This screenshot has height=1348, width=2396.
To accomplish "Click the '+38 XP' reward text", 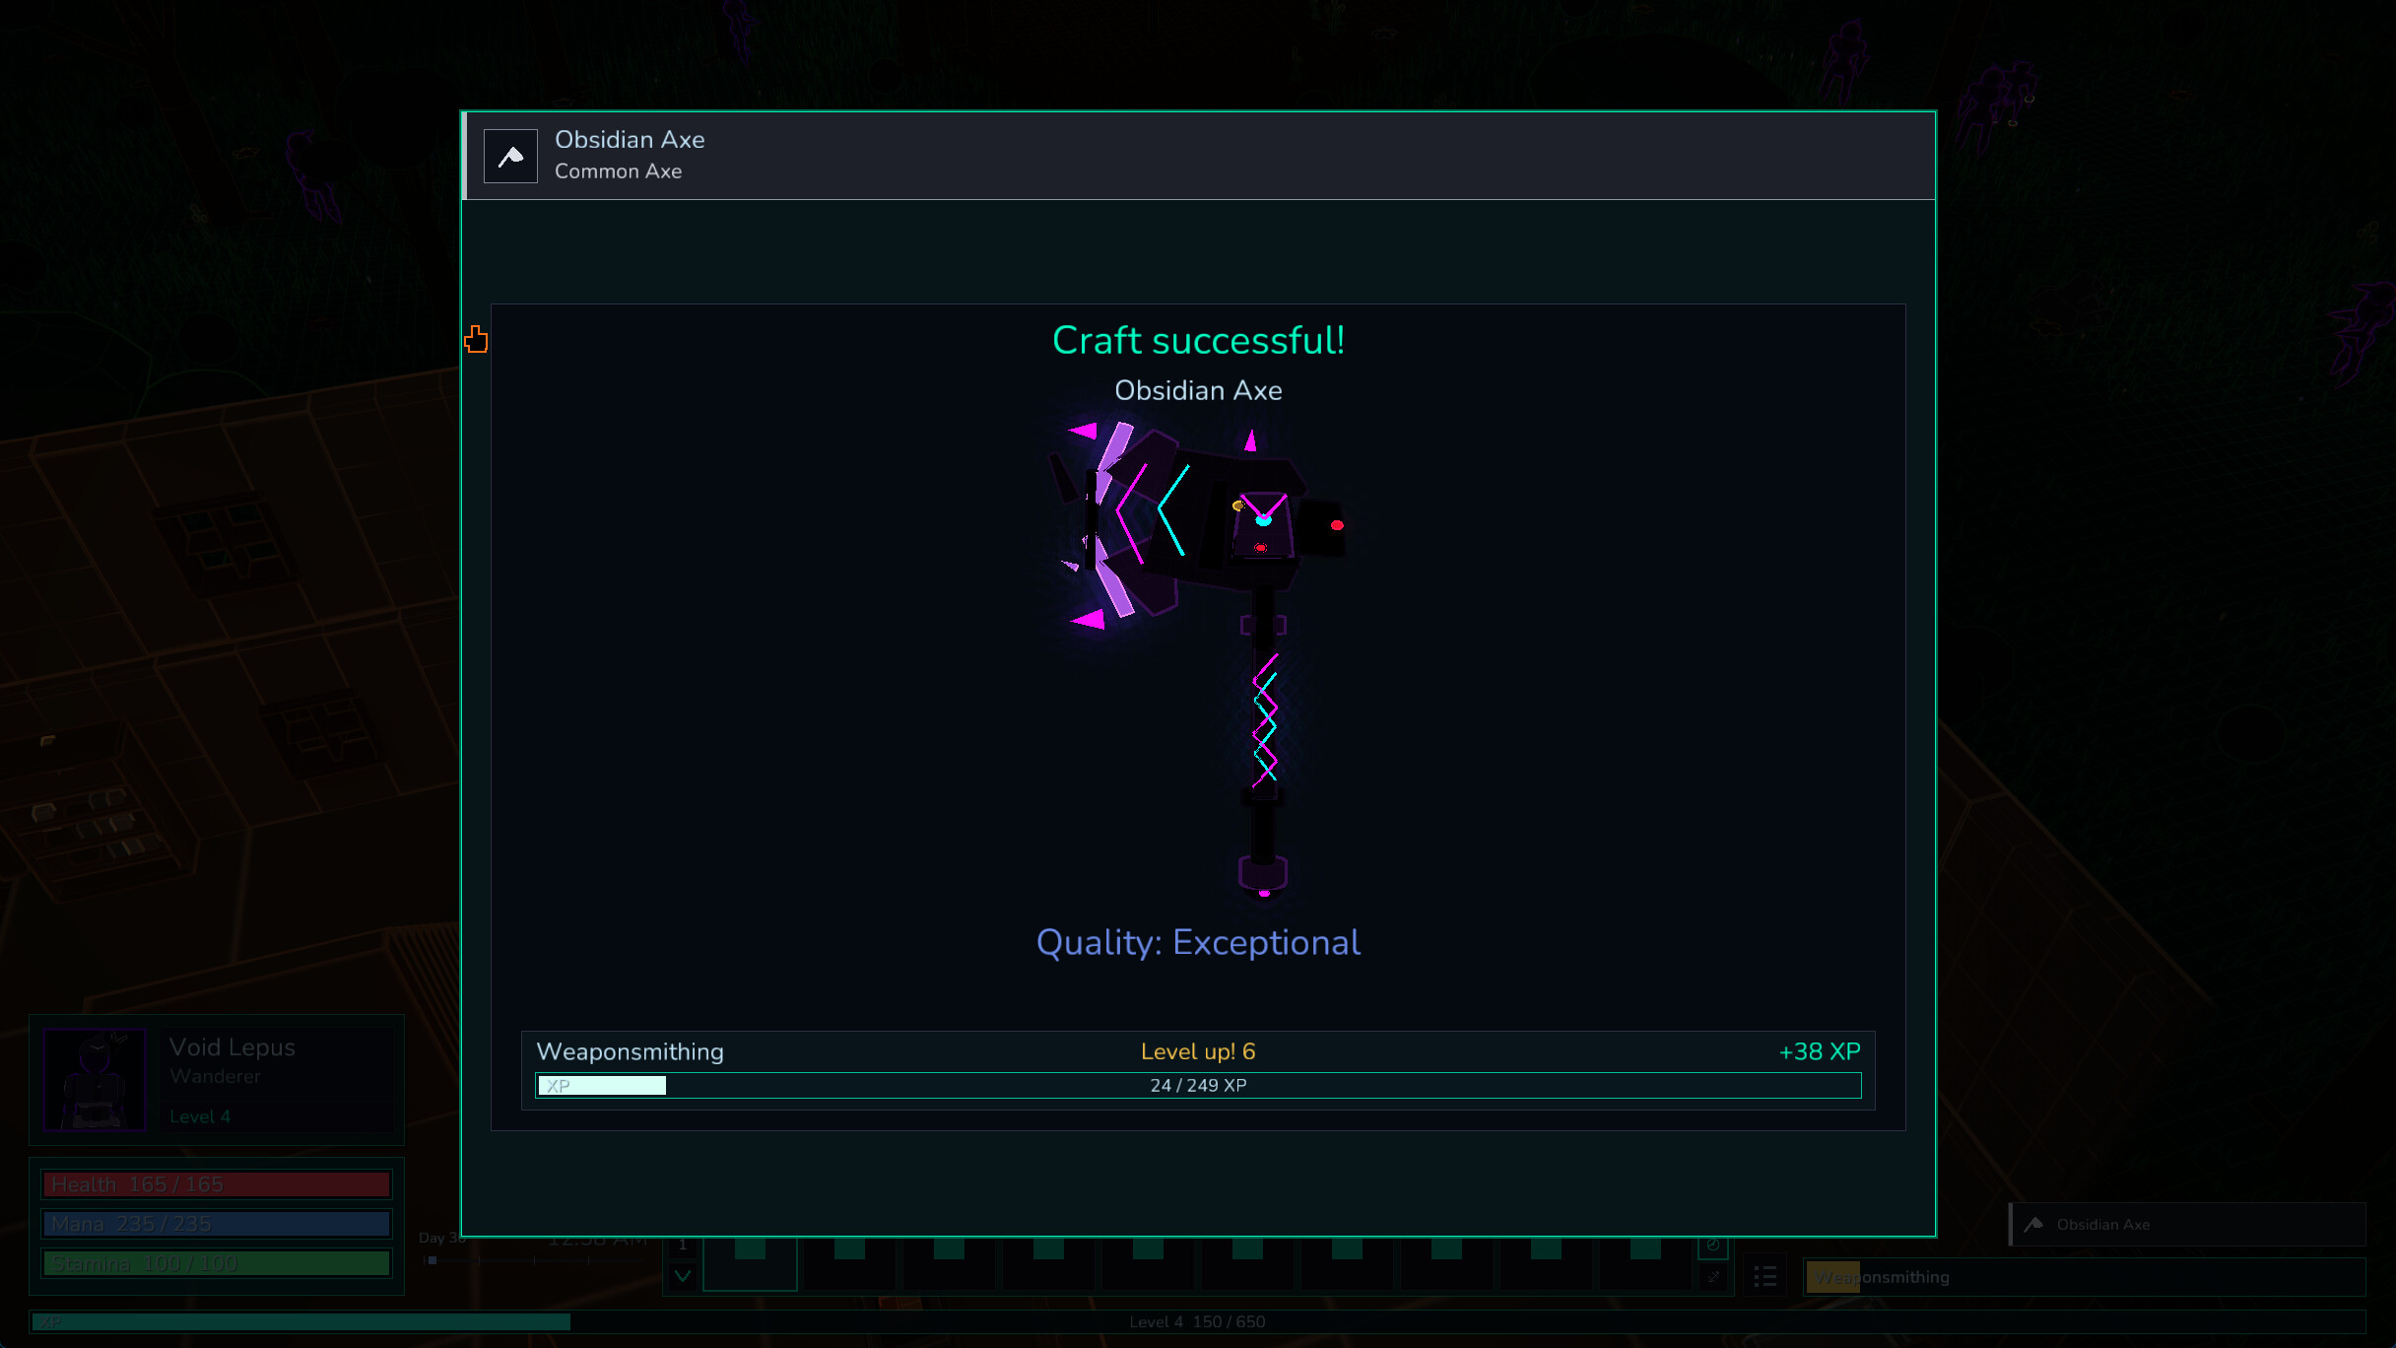I will click(1820, 1052).
